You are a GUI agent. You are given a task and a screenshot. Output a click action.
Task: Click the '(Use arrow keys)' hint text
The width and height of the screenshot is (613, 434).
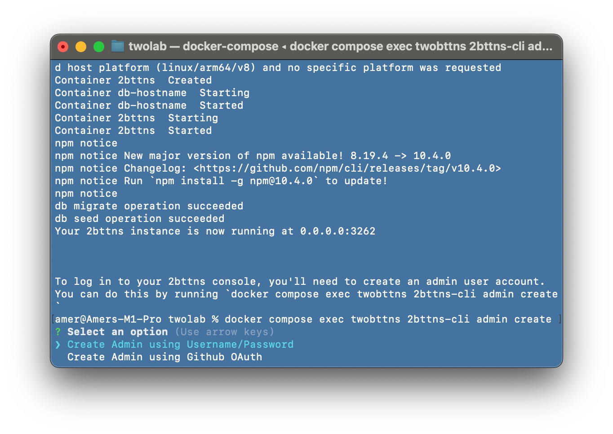(224, 332)
